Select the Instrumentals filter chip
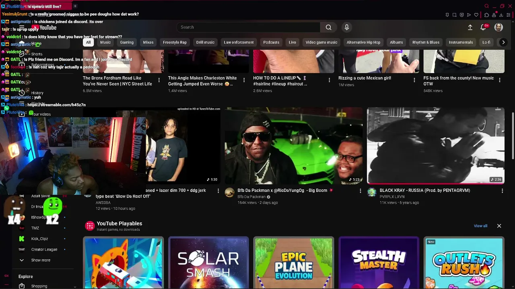515x289 pixels. [461, 42]
